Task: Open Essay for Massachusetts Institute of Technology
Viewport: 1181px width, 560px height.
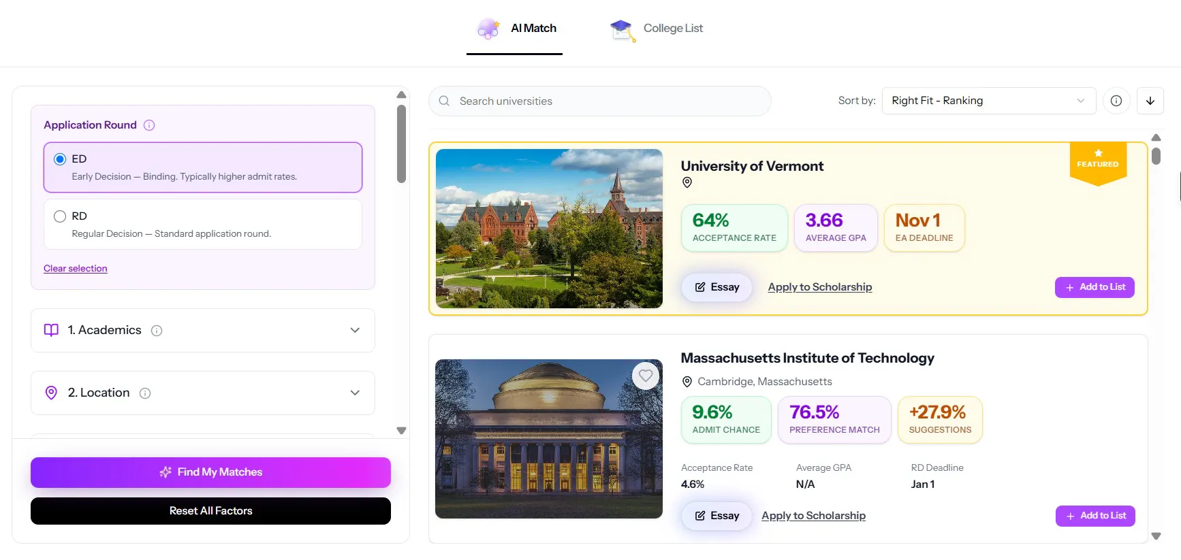Action: tap(717, 516)
